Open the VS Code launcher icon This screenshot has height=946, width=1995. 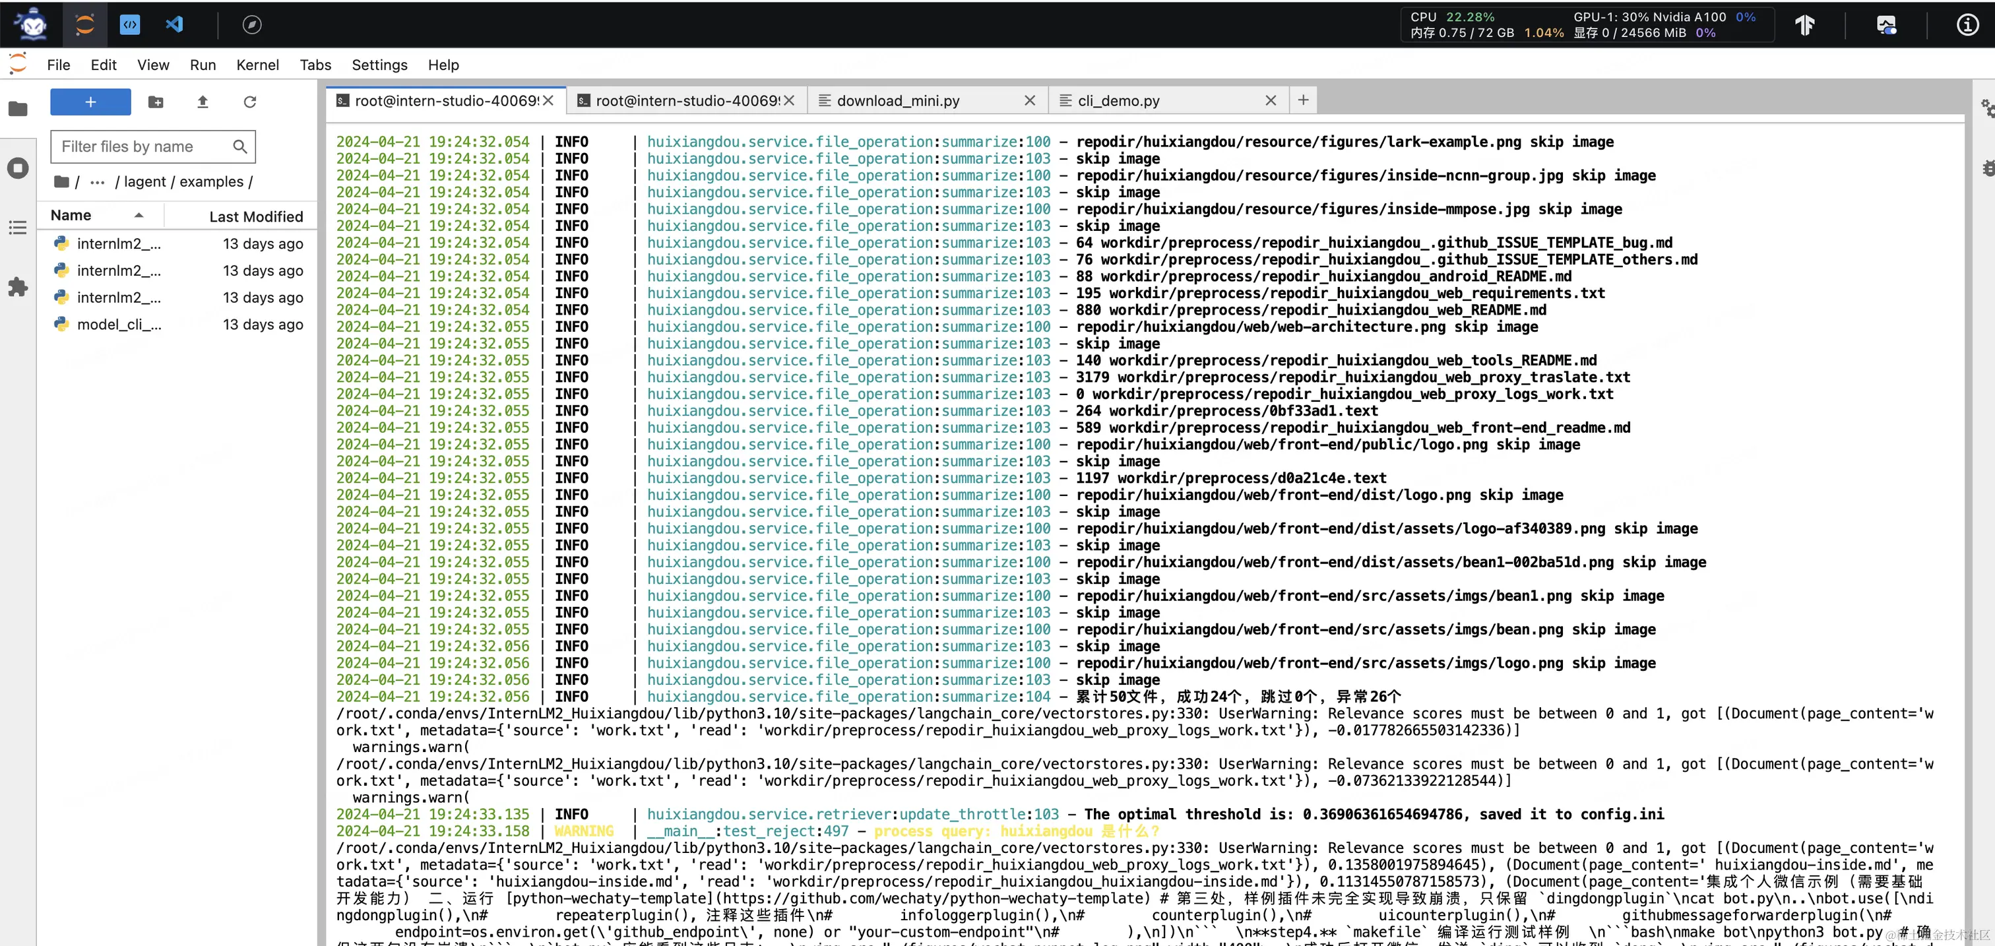tap(174, 25)
